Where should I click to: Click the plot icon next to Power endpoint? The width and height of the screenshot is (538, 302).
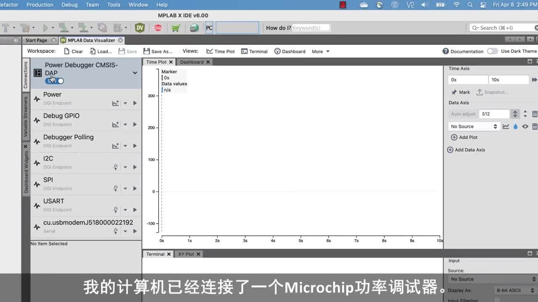[x=115, y=103]
